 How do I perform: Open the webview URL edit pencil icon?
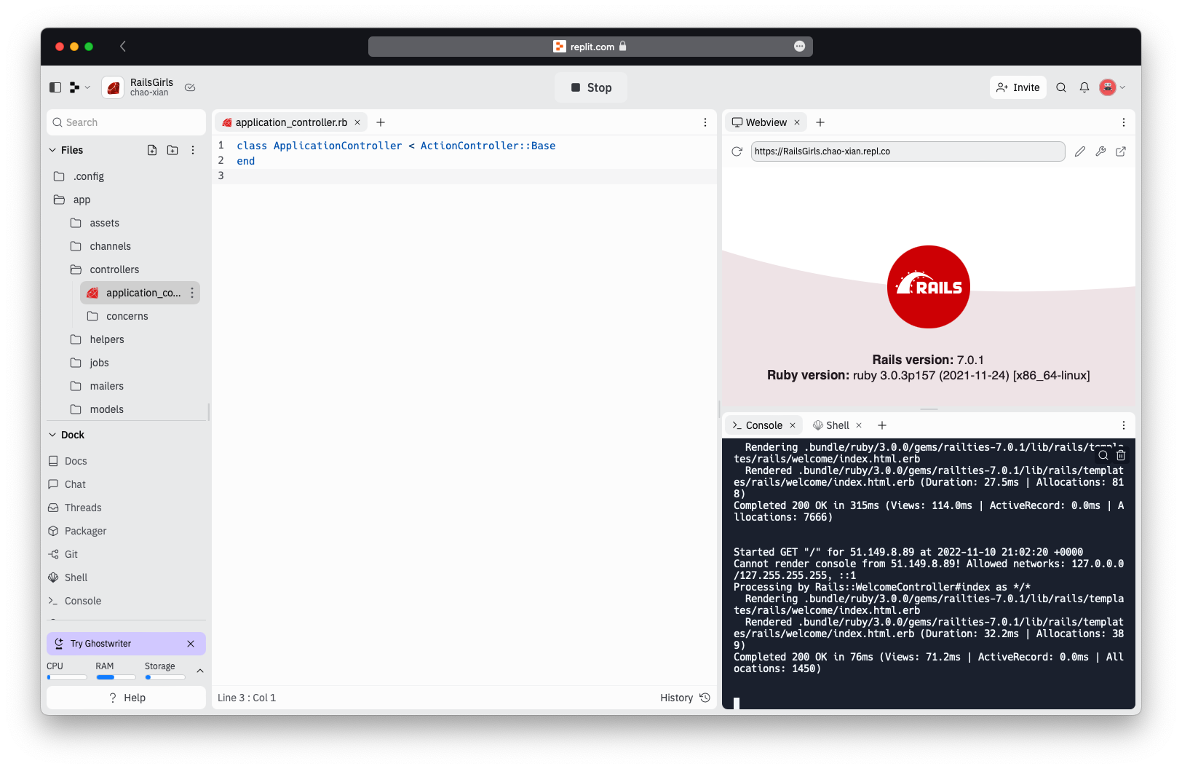pos(1079,151)
